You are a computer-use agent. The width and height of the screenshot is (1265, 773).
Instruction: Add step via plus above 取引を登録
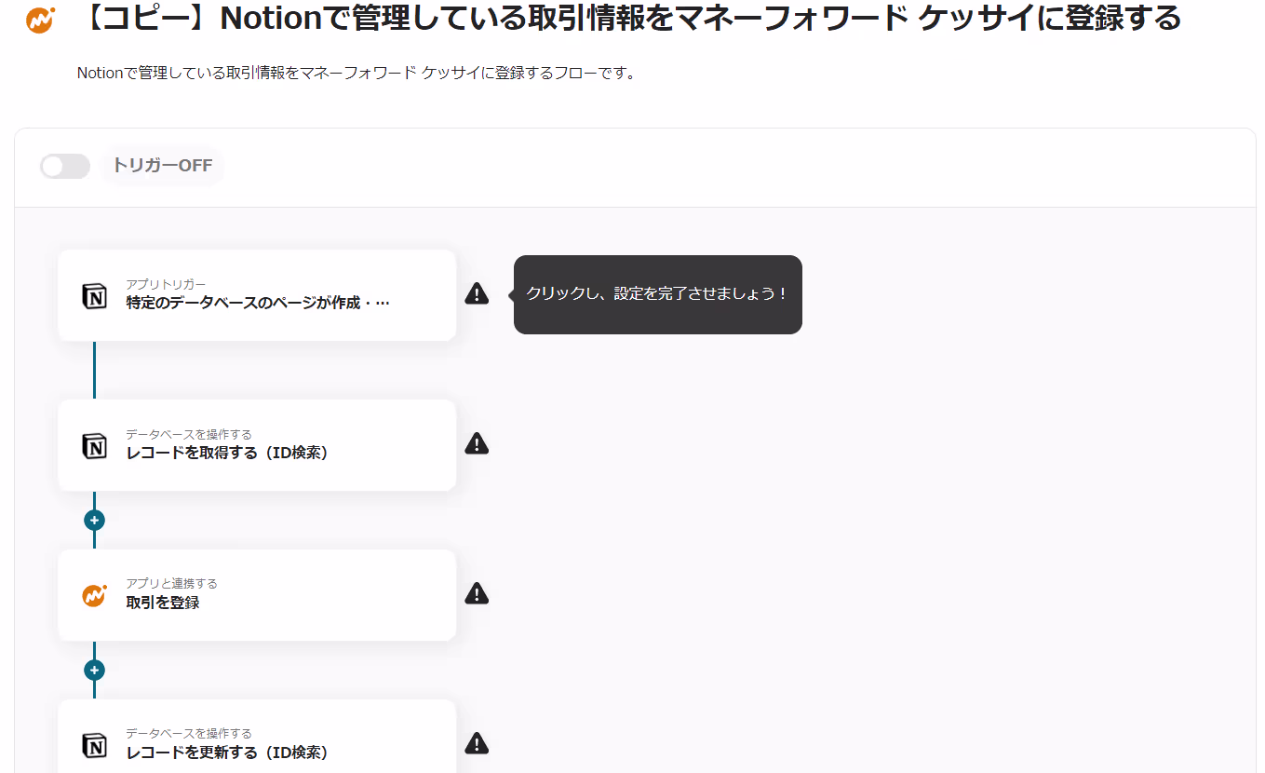94,520
